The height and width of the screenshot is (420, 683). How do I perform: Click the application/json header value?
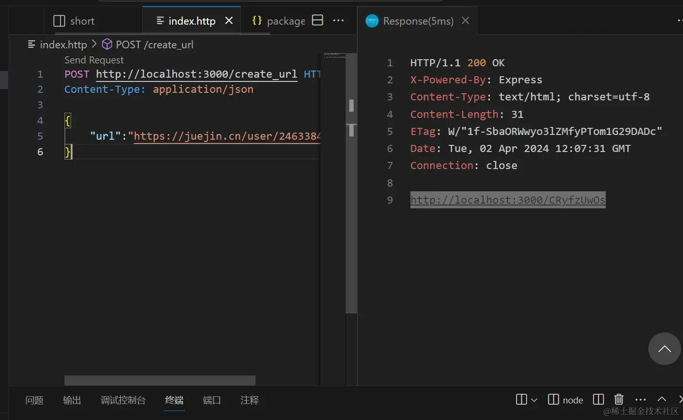(203, 89)
